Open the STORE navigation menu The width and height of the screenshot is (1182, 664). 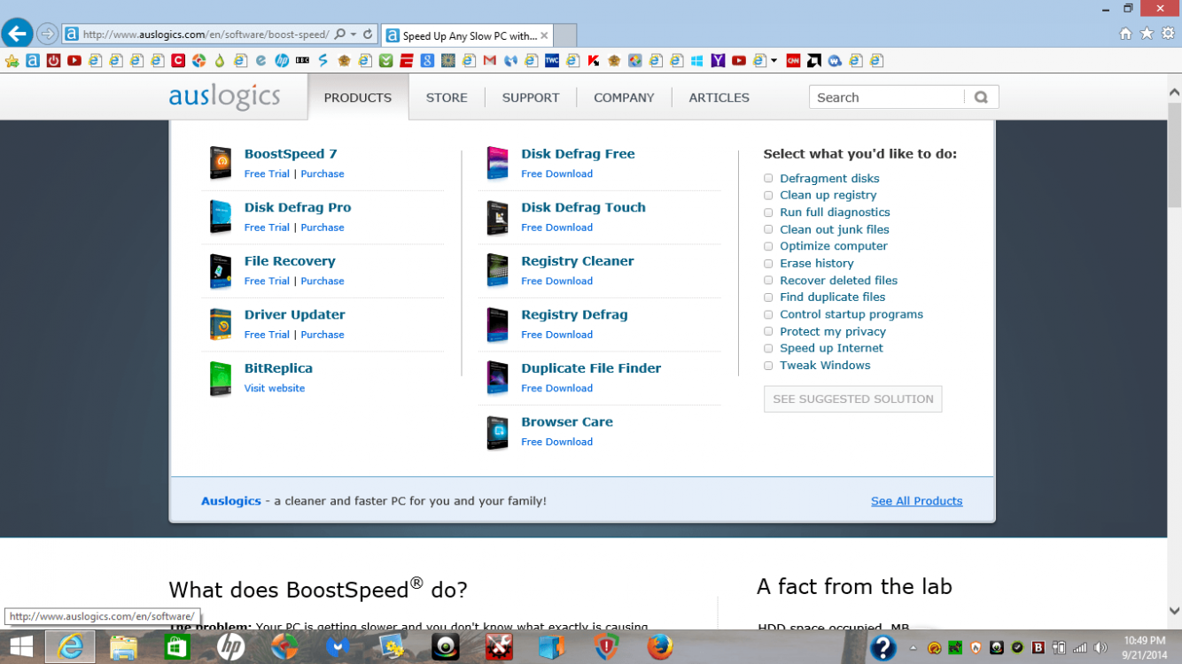[x=447, y=97]
